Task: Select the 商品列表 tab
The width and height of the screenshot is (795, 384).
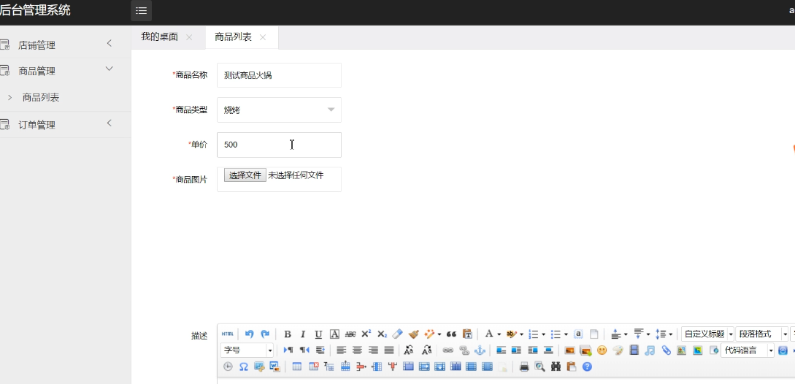Action: pos(233,37)
